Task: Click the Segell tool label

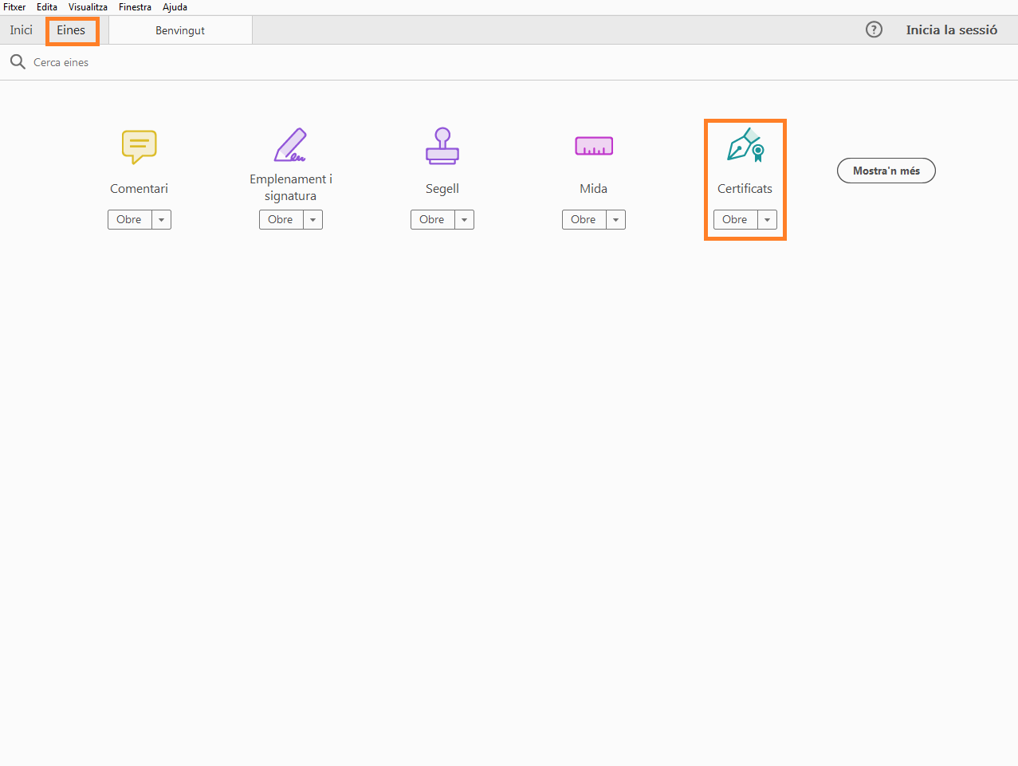Action: [x=442, y=189]
